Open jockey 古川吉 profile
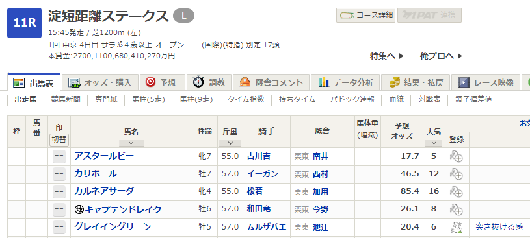Screen dimensions: 530x238 (x=259, y=156)
